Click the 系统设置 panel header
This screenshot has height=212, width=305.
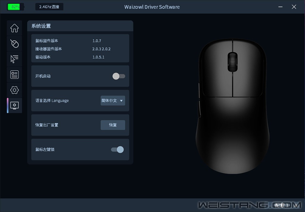[80, 26]
